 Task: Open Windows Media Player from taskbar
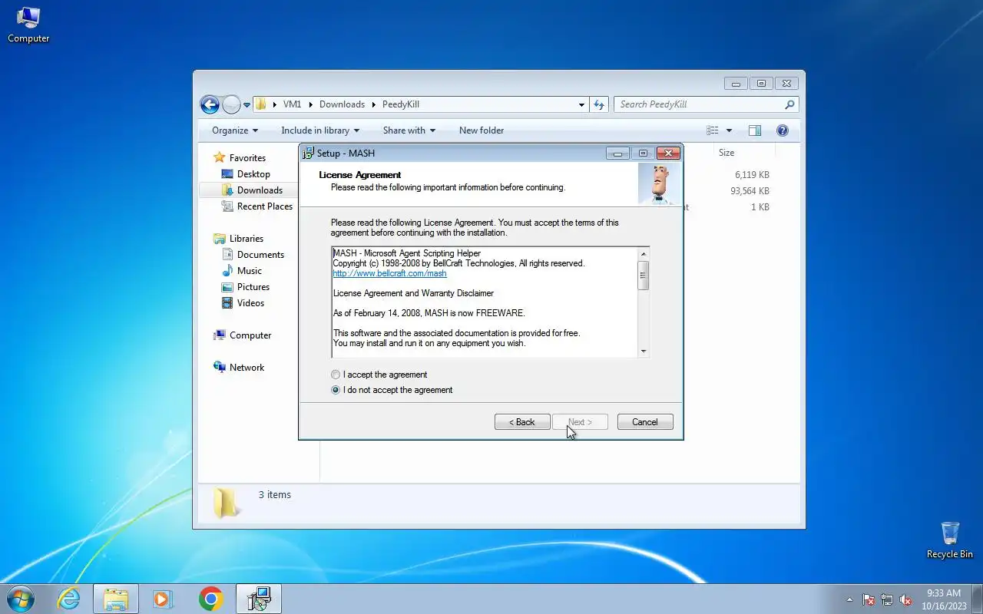pos(163,599)
